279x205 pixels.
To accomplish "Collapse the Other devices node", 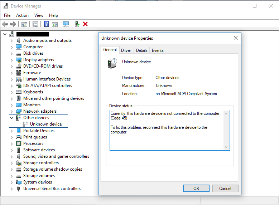I will coord(12,118).
